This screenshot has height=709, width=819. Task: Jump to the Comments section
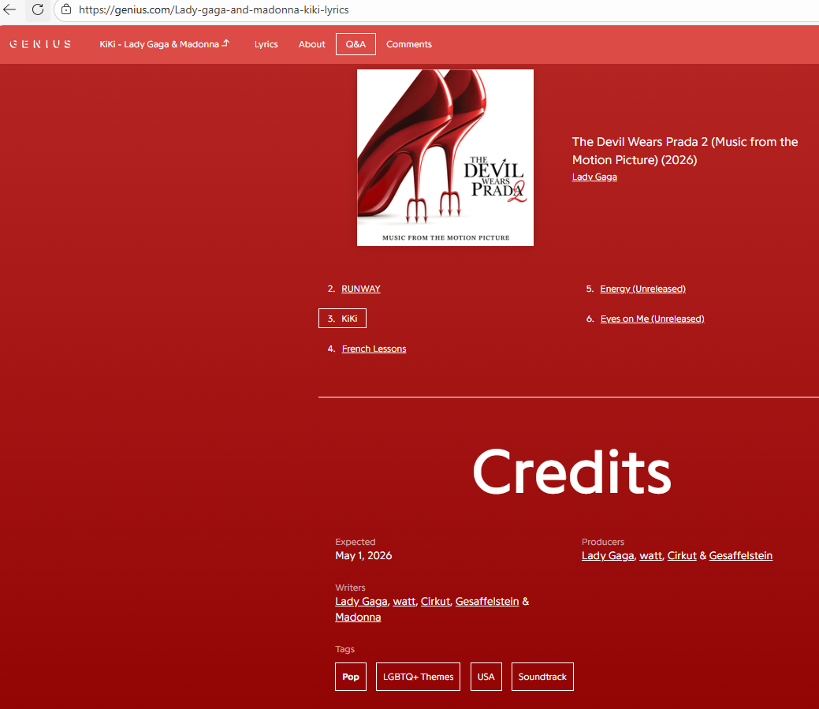[x=408, y=44]
